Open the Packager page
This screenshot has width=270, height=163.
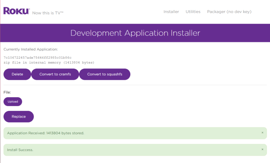tap(229, 12)
